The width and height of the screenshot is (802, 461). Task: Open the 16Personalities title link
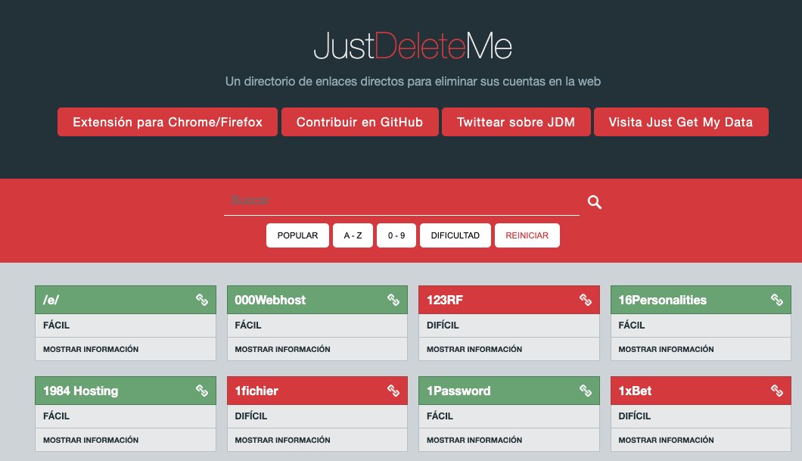point(662,300)
